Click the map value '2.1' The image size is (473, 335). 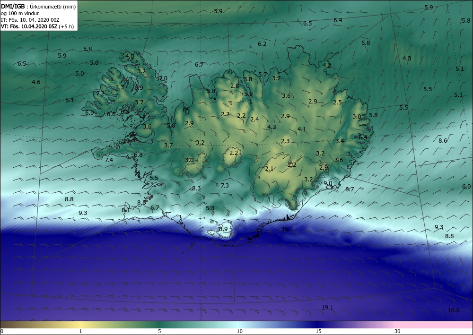pyautogui.click(x=270, y=168)
